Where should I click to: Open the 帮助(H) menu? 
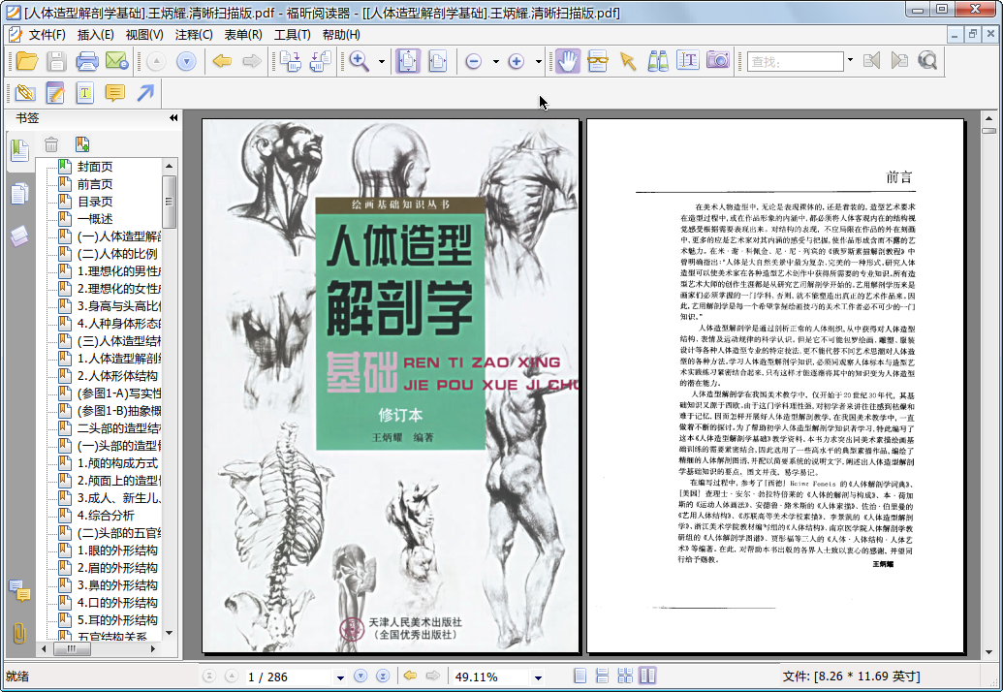[x=341, y=35]
